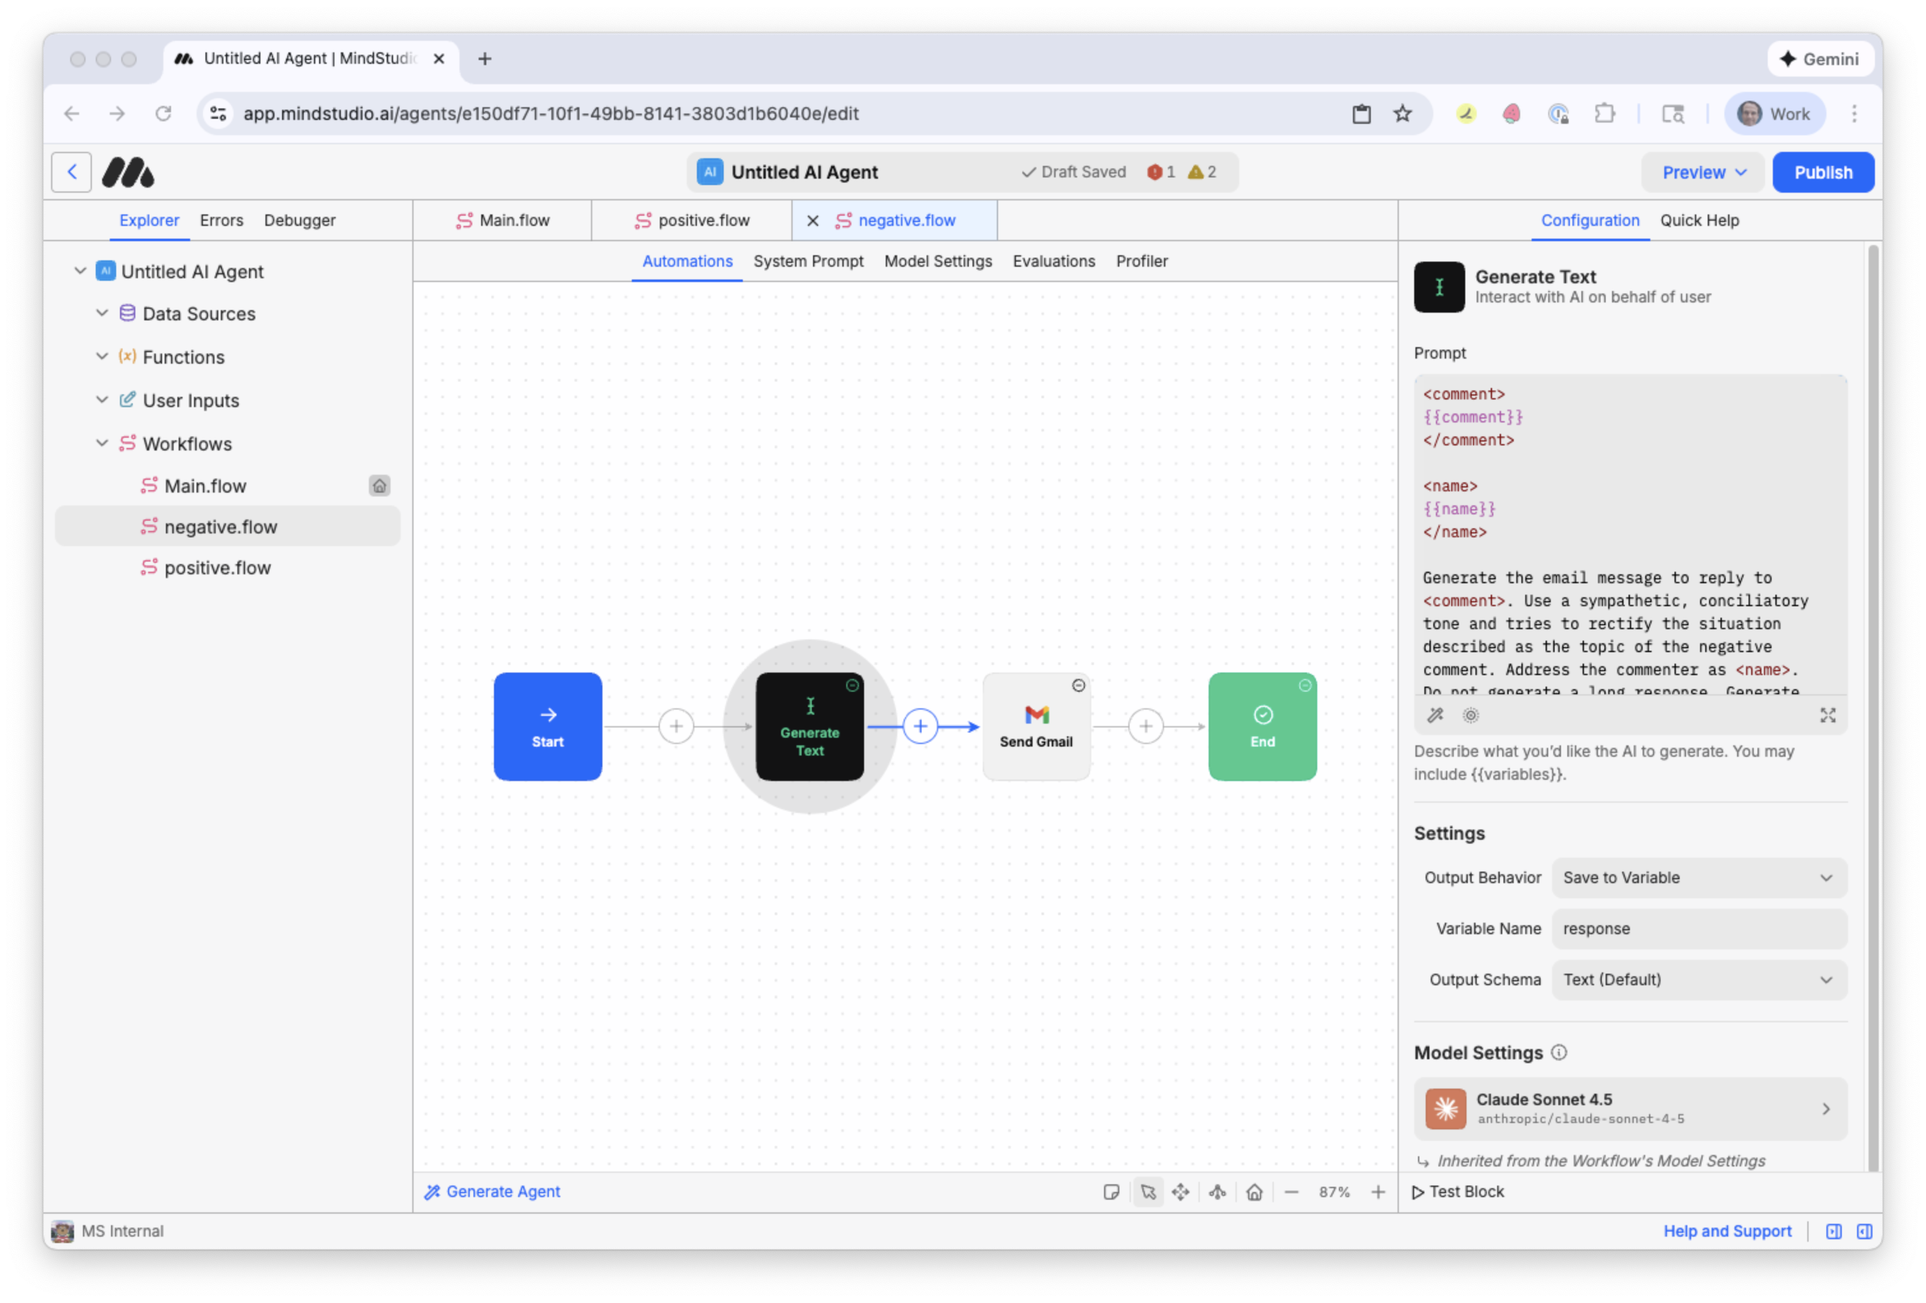Open the Output Schema dropdown
Screen dimensions: 1926x1303
(1698, 979)
